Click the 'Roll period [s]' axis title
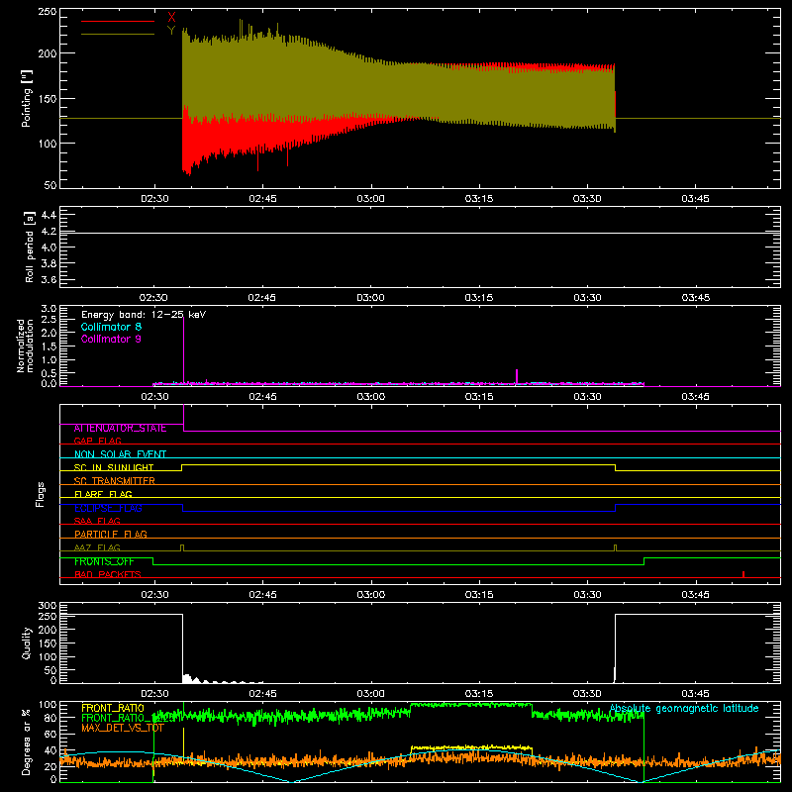The image size is (792, 792). [30, 247]
